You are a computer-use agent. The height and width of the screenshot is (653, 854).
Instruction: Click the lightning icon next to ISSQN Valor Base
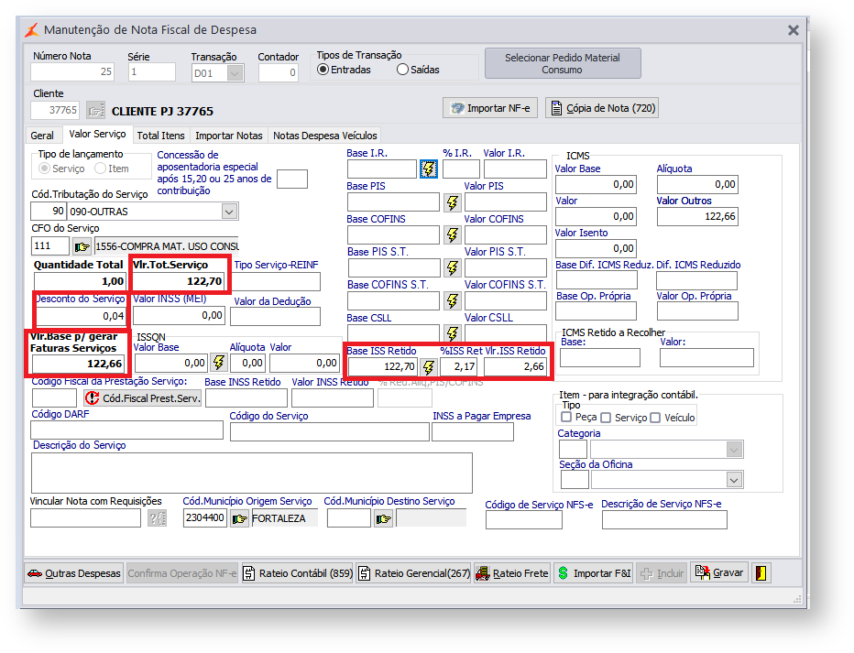[219, 363]
